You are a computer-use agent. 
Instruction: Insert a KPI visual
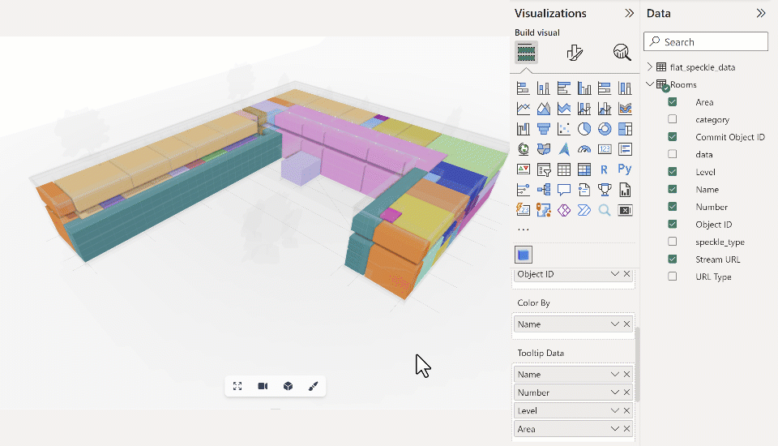pyautogui.click(x=523, y=169)
